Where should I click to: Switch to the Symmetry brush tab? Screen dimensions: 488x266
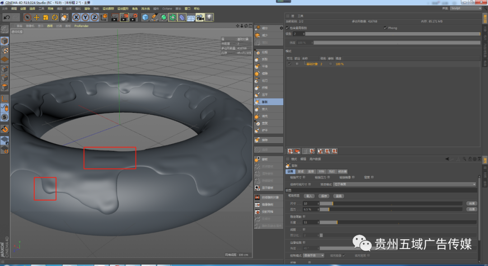point(322,172)
